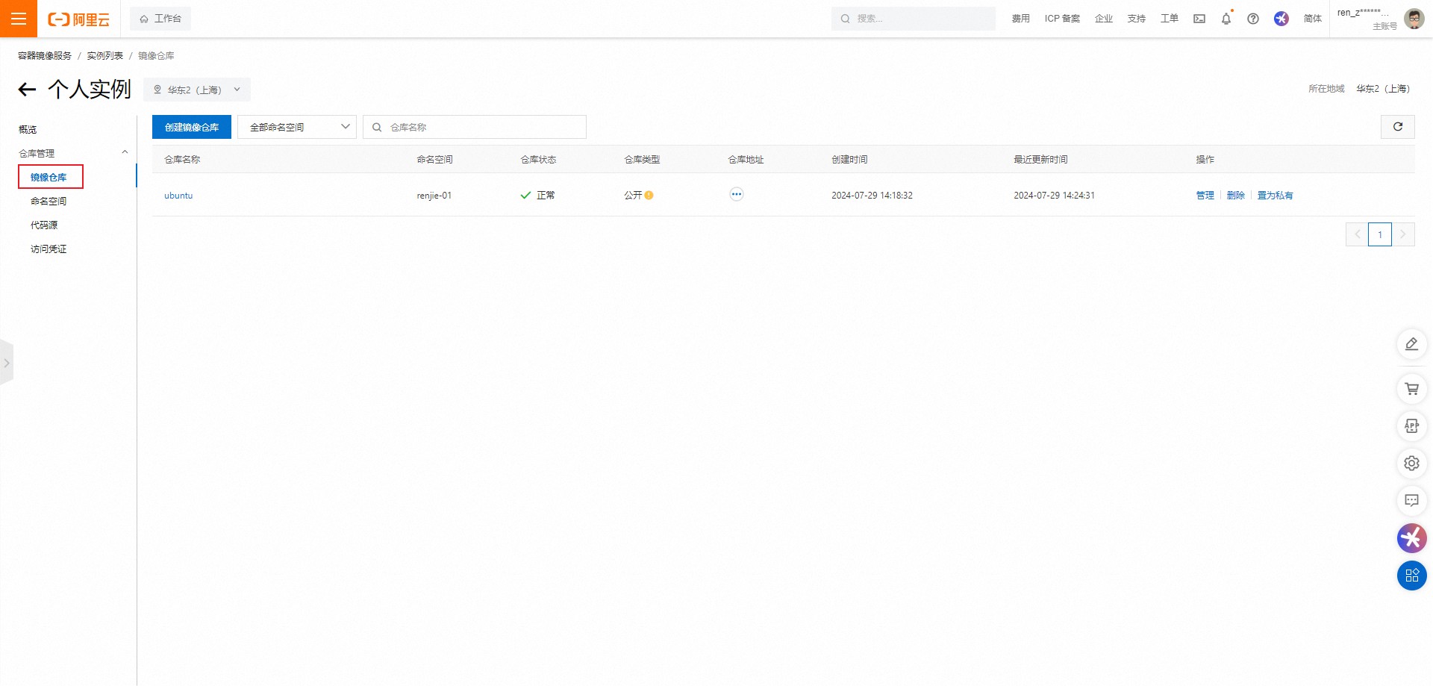The width and height of the screenshot is (1433, 686).
Task: Expand the 华东2（上海） region selector
Action: [197, 90]
